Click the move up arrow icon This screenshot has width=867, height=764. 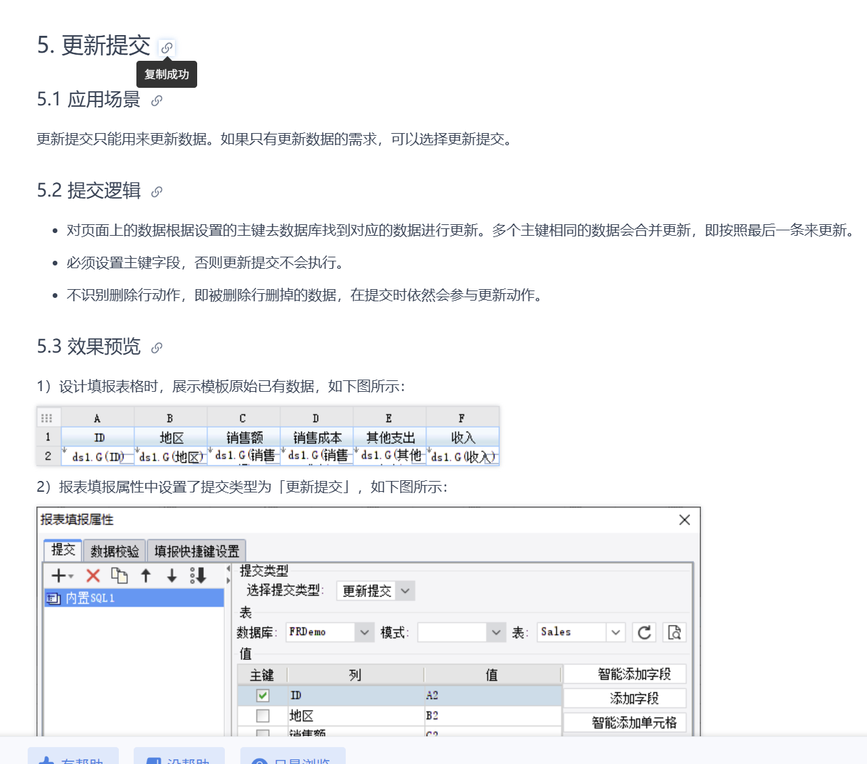click(146, 576)
